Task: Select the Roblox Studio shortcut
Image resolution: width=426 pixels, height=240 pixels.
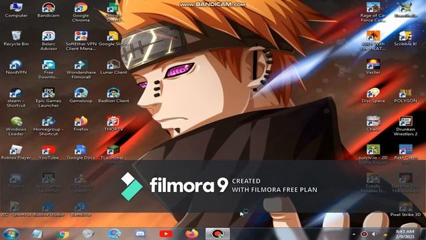Action: (x=49, y=209)
